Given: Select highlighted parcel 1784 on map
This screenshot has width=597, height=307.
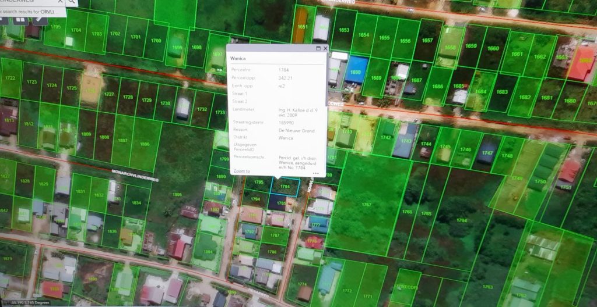Looking at the screenshot, I should pyautogui.click(x=285, y=187).
